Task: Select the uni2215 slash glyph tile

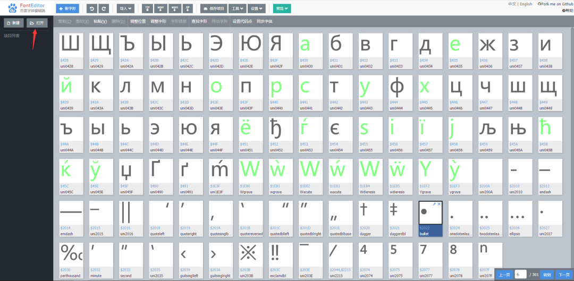Action: [341, 260]
